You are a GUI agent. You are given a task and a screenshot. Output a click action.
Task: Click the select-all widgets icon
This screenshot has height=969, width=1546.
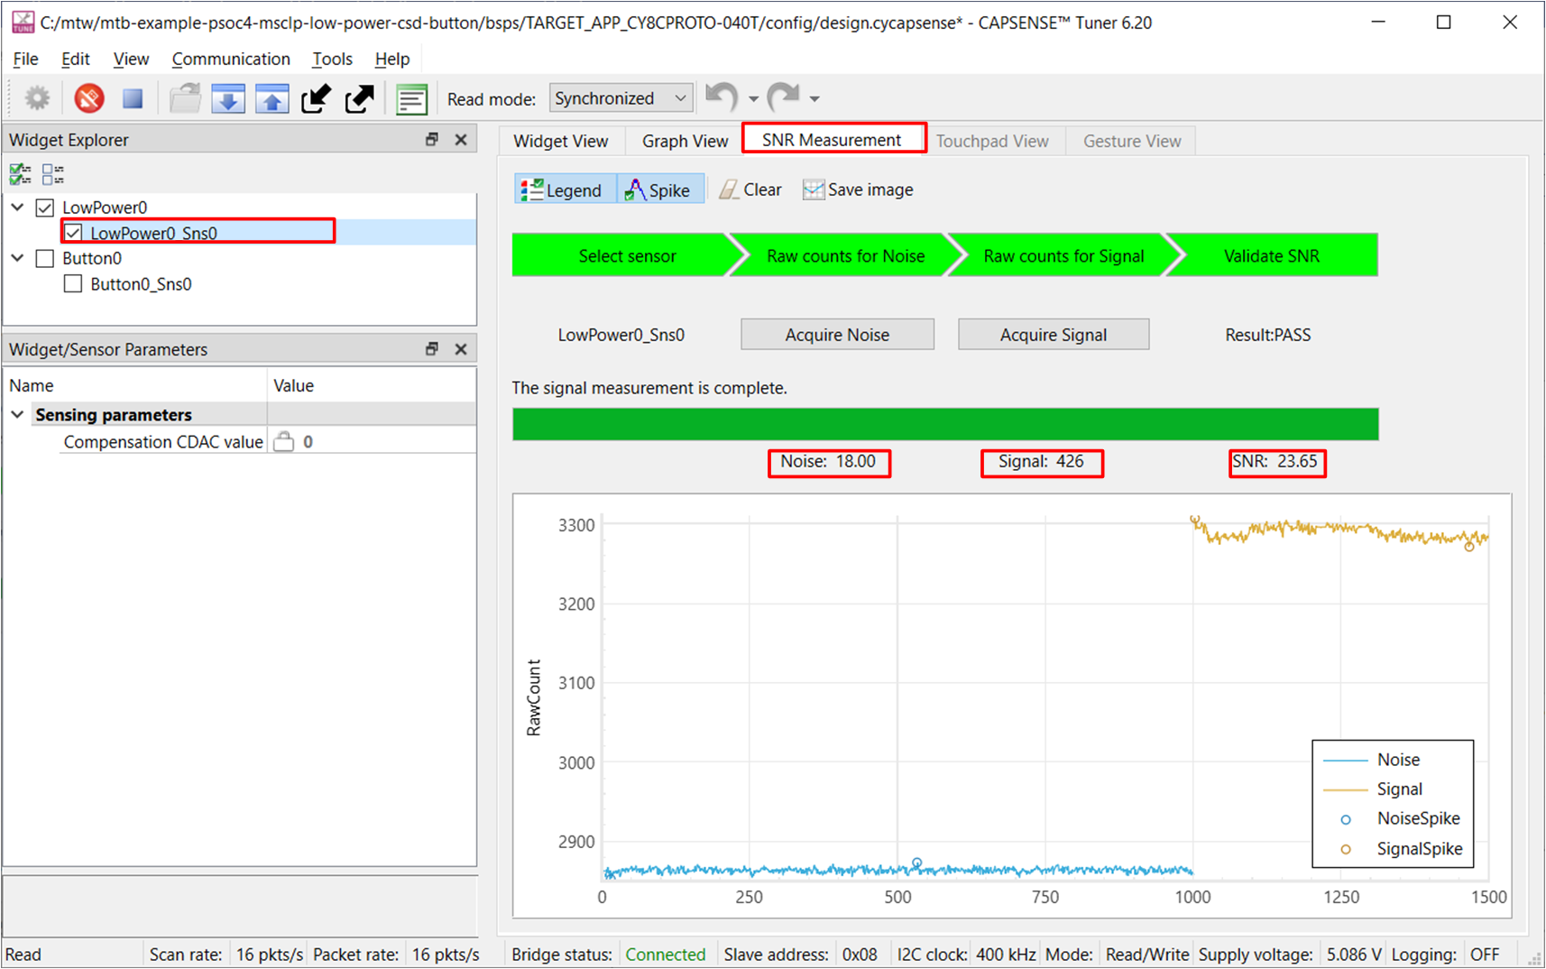click(x=21, y=173)
